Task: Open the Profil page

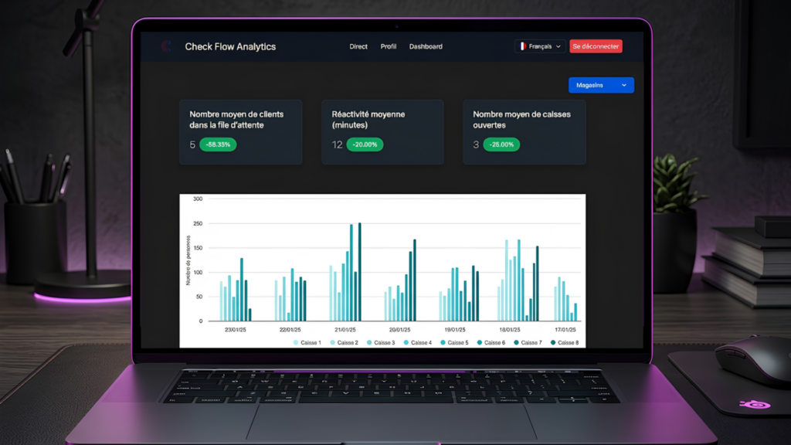Action: pos(388,46)
